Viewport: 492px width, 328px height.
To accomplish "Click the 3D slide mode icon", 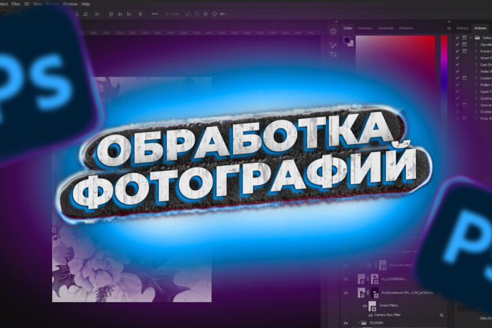I will click(215, 14).
